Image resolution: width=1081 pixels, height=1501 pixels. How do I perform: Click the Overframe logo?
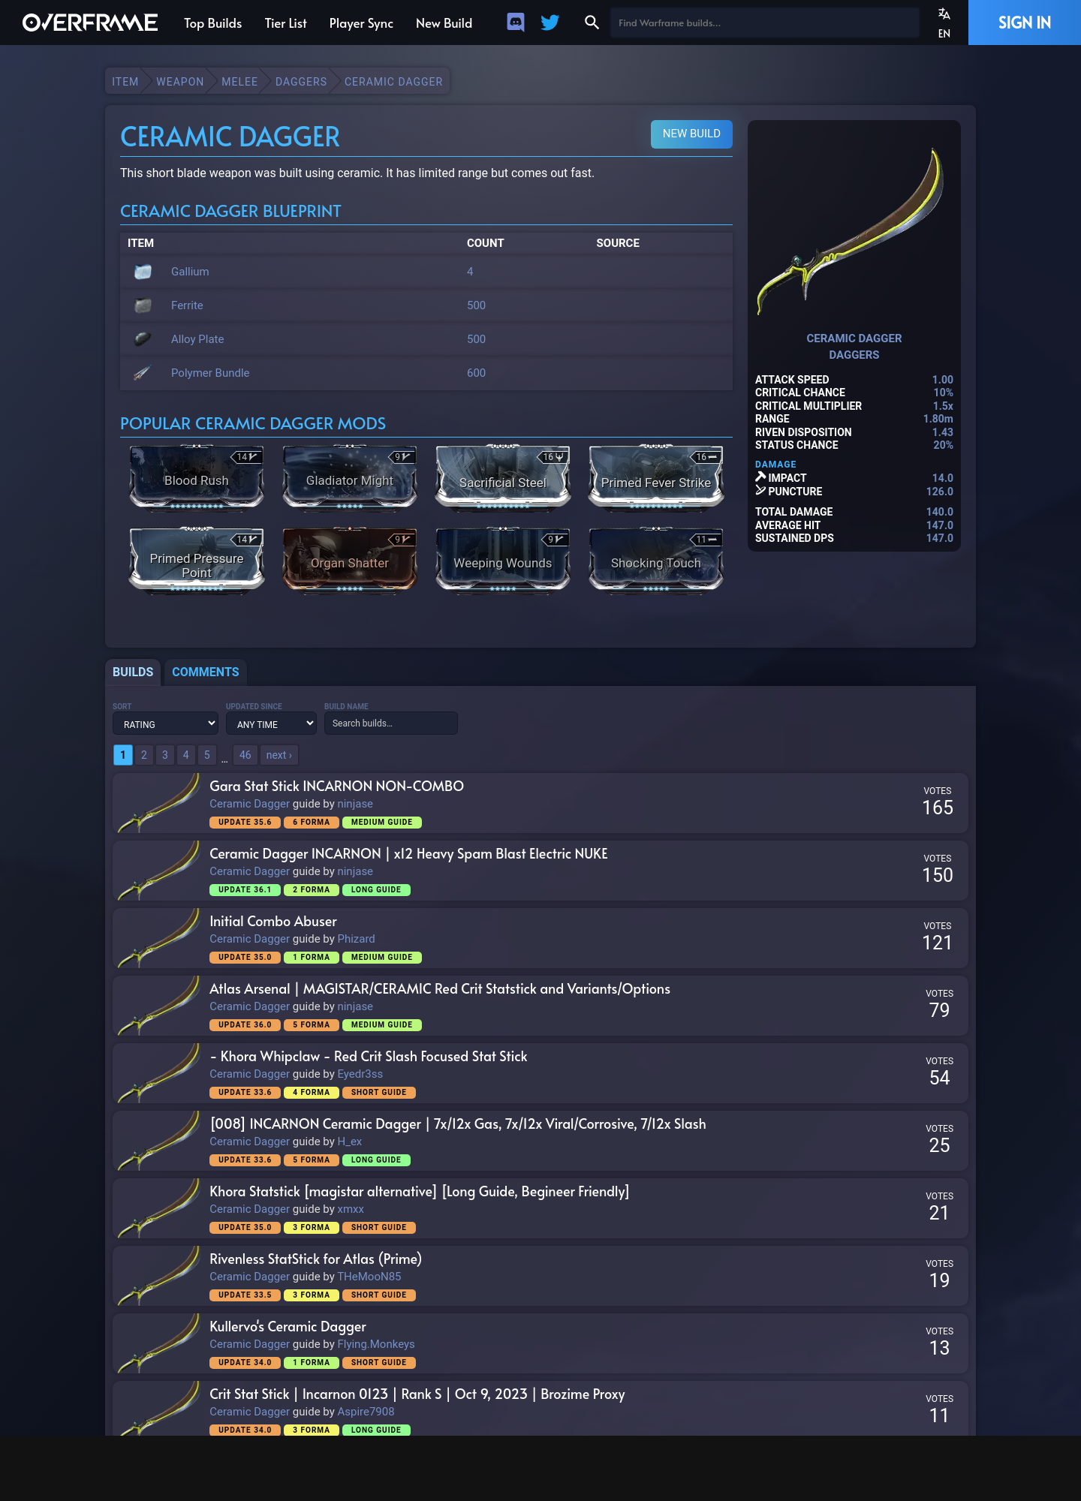pyautogui.click(x=90, y=23)
